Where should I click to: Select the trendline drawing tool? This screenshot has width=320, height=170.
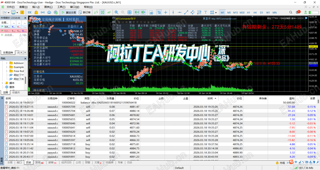tap(186, 12)
